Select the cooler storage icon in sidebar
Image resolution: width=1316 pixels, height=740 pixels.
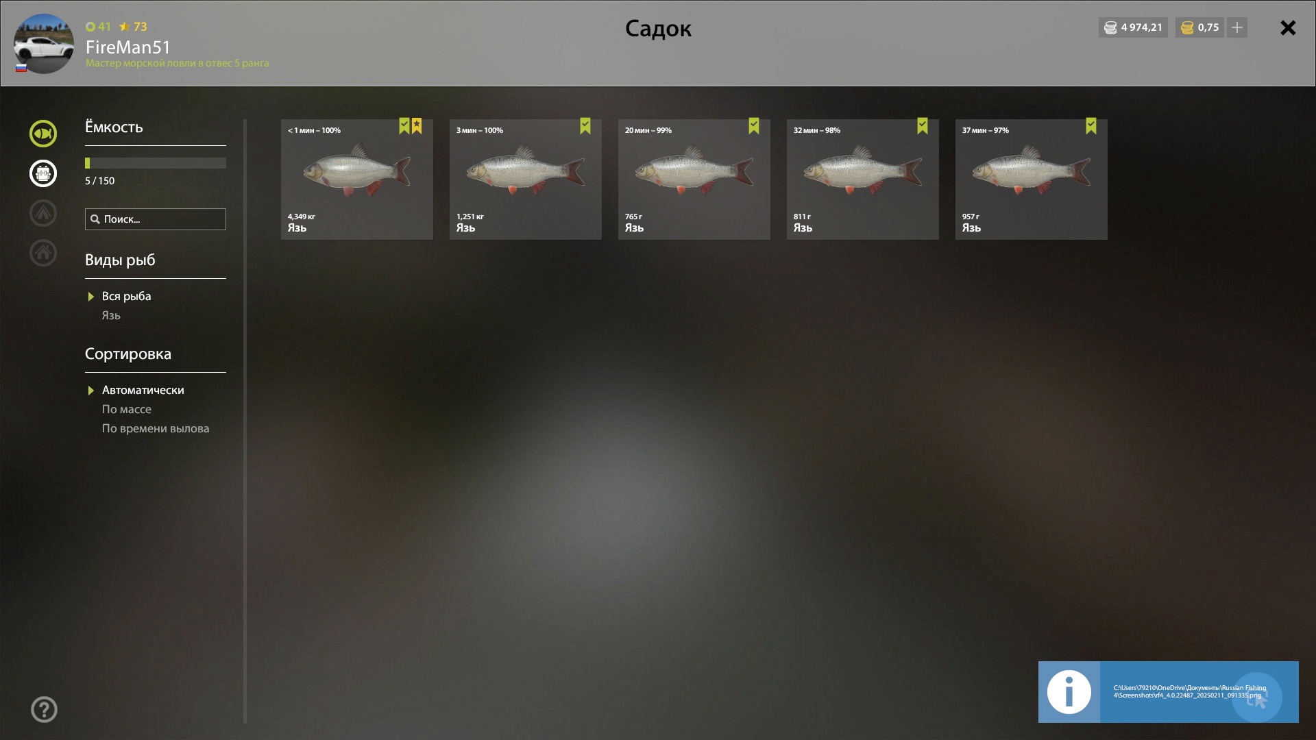coord(43,173)
